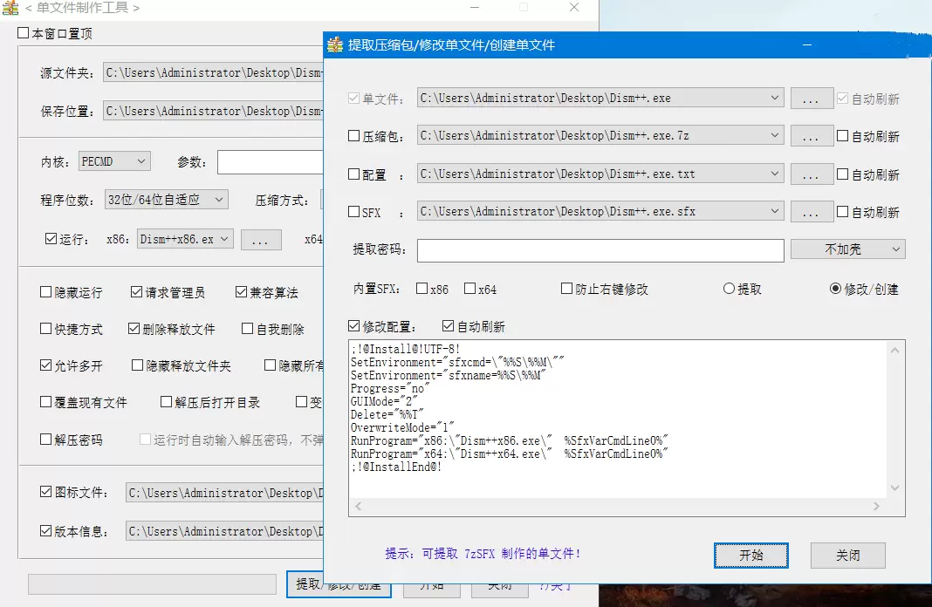Viewport: 932px width, 607px height.
Task: Click the config editor scroll-up arrow
Action: pyautogui.click(x=894, y=351)
